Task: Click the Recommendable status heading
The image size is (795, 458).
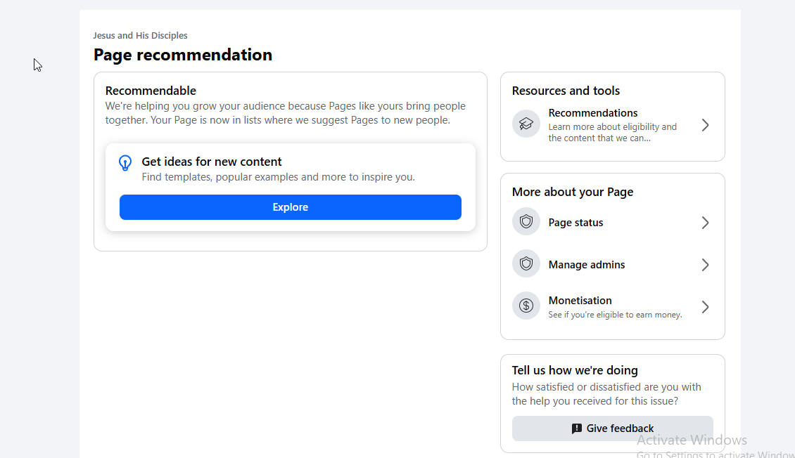Action: (151, 91)
